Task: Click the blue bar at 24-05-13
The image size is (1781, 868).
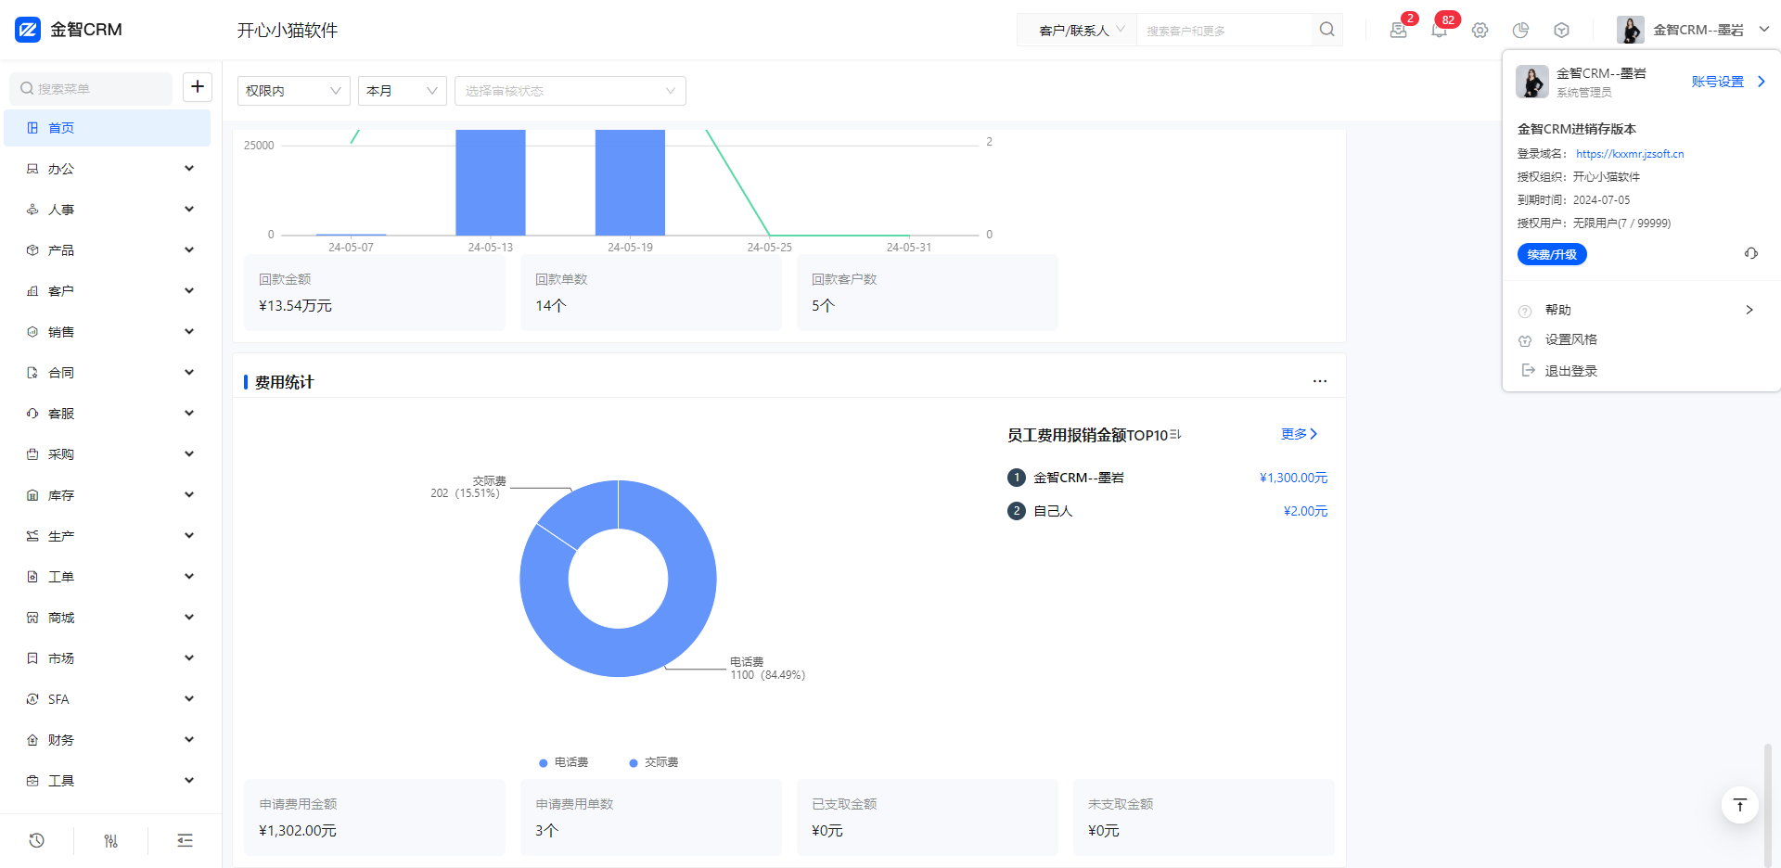Action: point(491,183)
